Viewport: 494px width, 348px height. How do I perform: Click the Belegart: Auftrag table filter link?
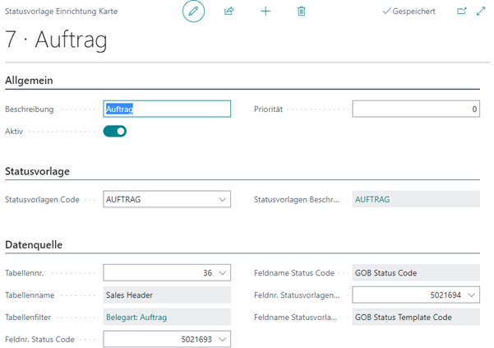[136, 317]
